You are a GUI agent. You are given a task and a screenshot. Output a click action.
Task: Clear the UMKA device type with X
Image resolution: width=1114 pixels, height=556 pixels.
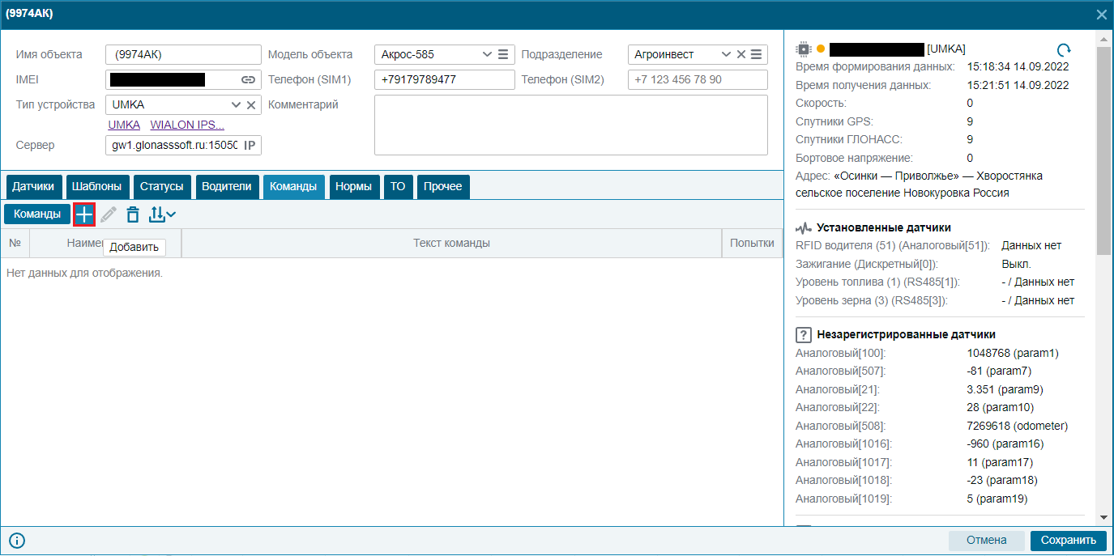click(251, 104)
